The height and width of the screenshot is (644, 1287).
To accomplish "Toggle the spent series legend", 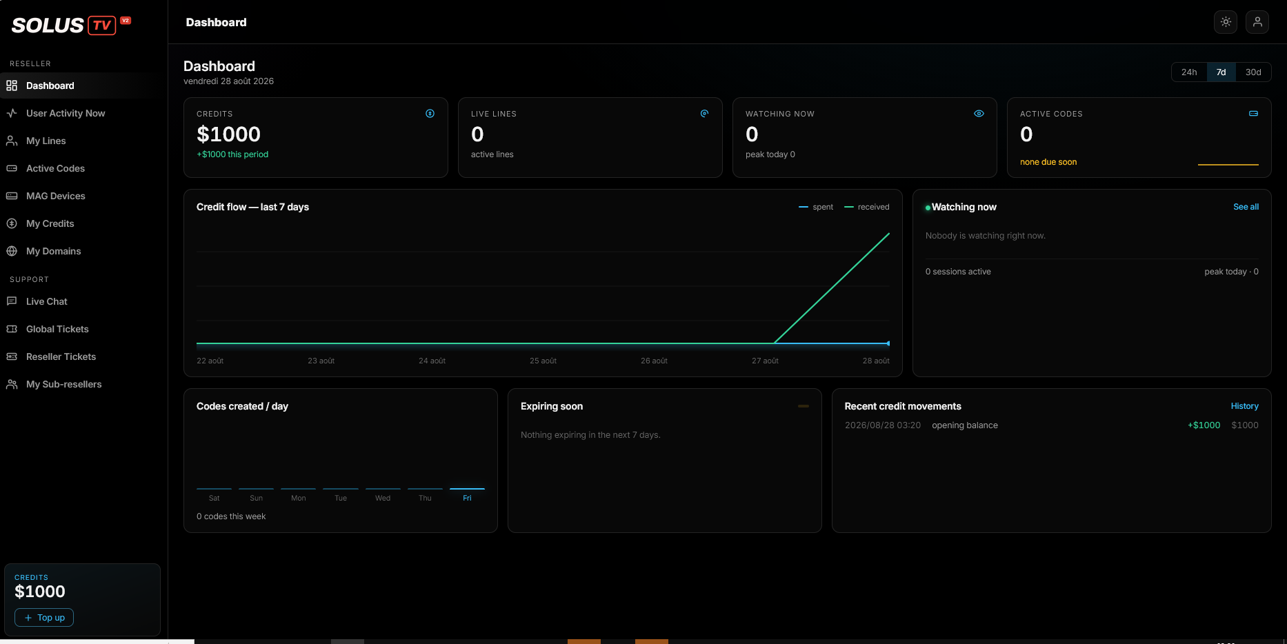I will pyautogui.click(x=815, y=207).
